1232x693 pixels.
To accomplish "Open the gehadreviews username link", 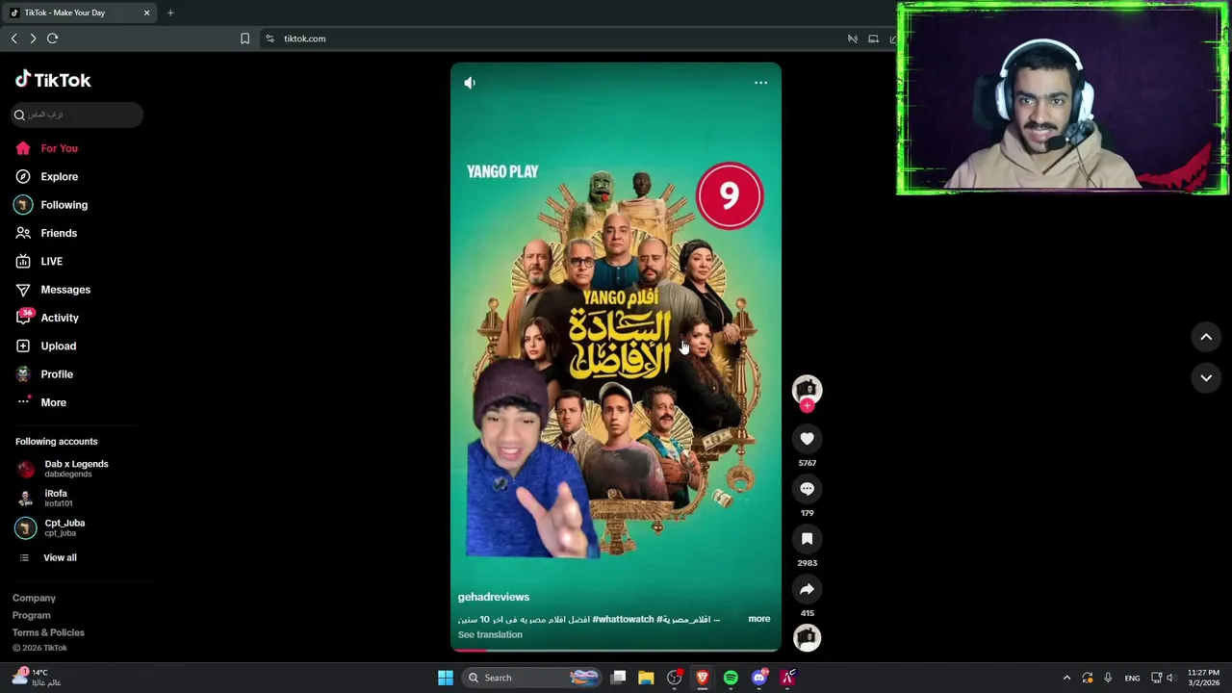I will tap(494, 597).
